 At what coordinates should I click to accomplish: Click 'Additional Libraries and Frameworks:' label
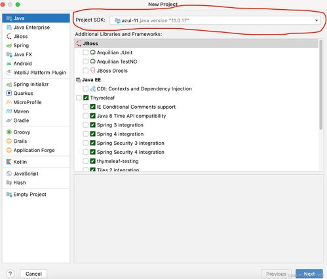click(x=119, y=34)
